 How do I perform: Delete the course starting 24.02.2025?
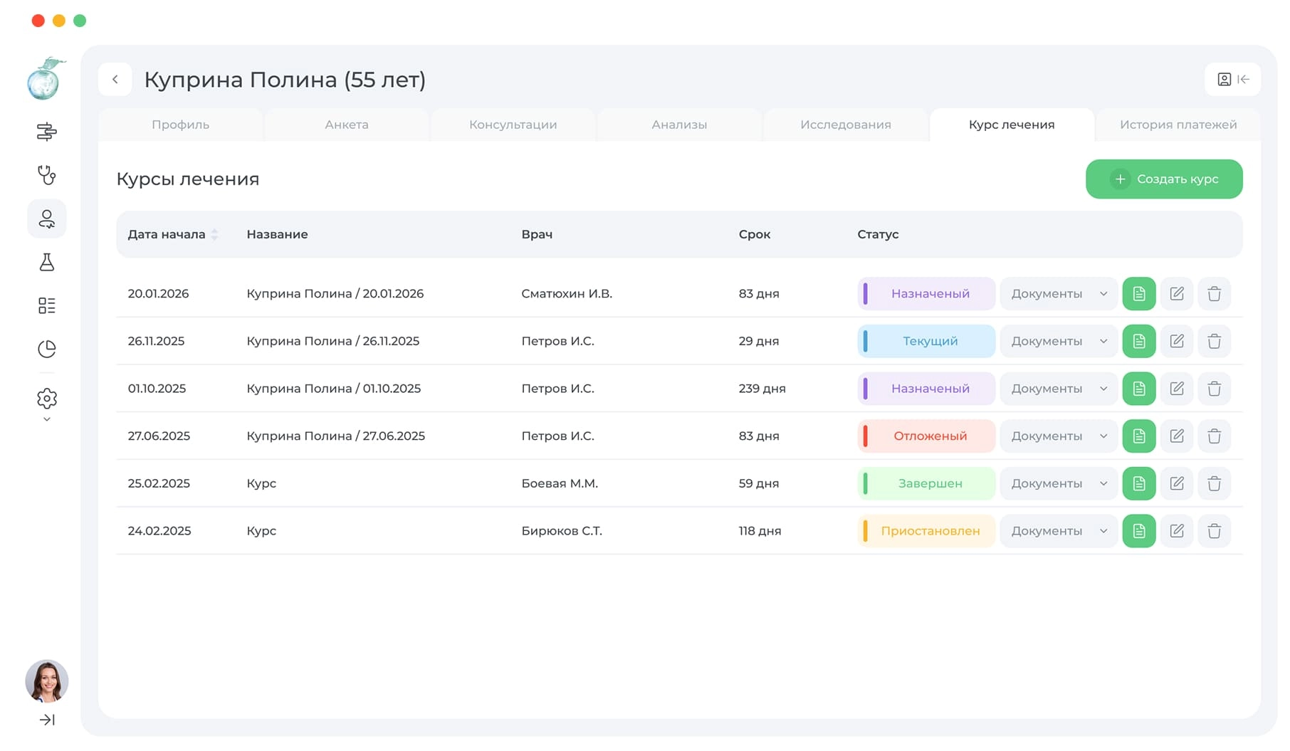[x=1214, y=531]
